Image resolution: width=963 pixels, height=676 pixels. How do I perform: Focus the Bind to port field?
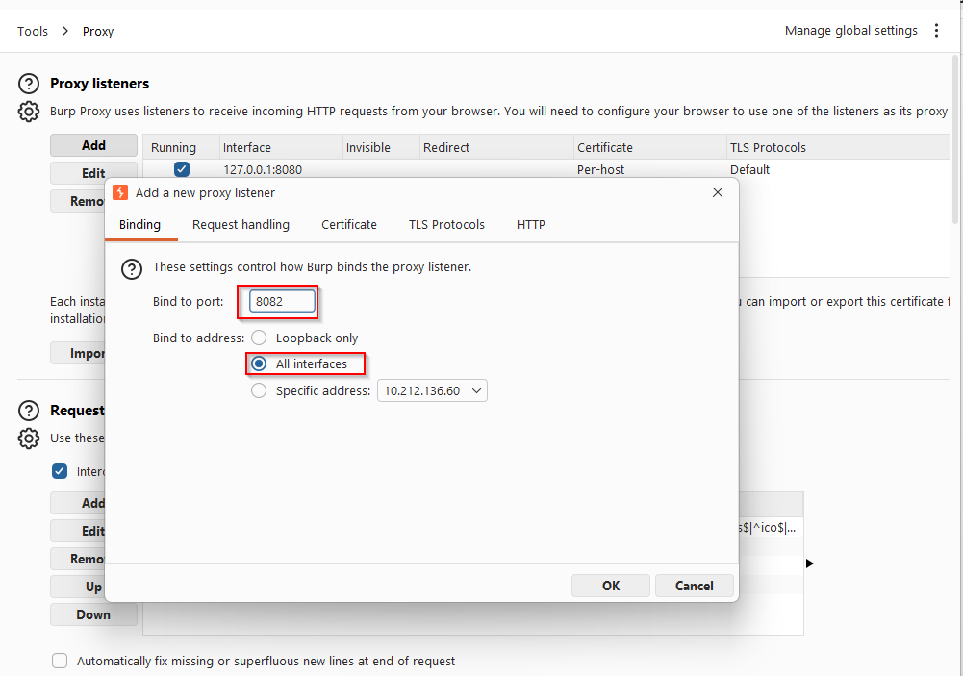tap(282, 302)
